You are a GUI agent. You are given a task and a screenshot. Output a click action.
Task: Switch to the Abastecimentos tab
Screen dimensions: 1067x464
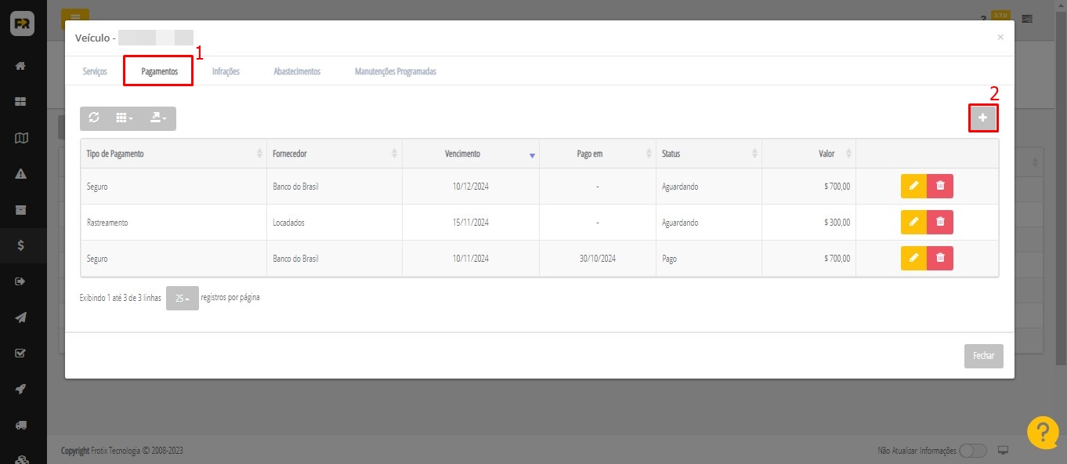(297, 71)
